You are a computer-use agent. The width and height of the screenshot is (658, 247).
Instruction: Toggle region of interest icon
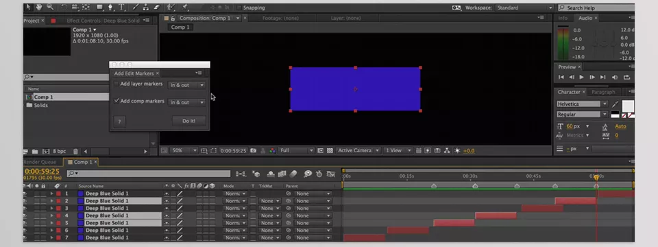pyautogui.click(x=214, y=150)
